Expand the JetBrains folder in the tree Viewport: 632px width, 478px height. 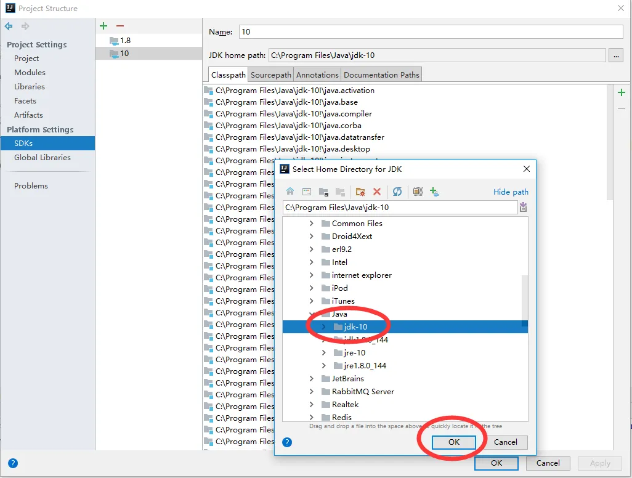tap(312, 379)
